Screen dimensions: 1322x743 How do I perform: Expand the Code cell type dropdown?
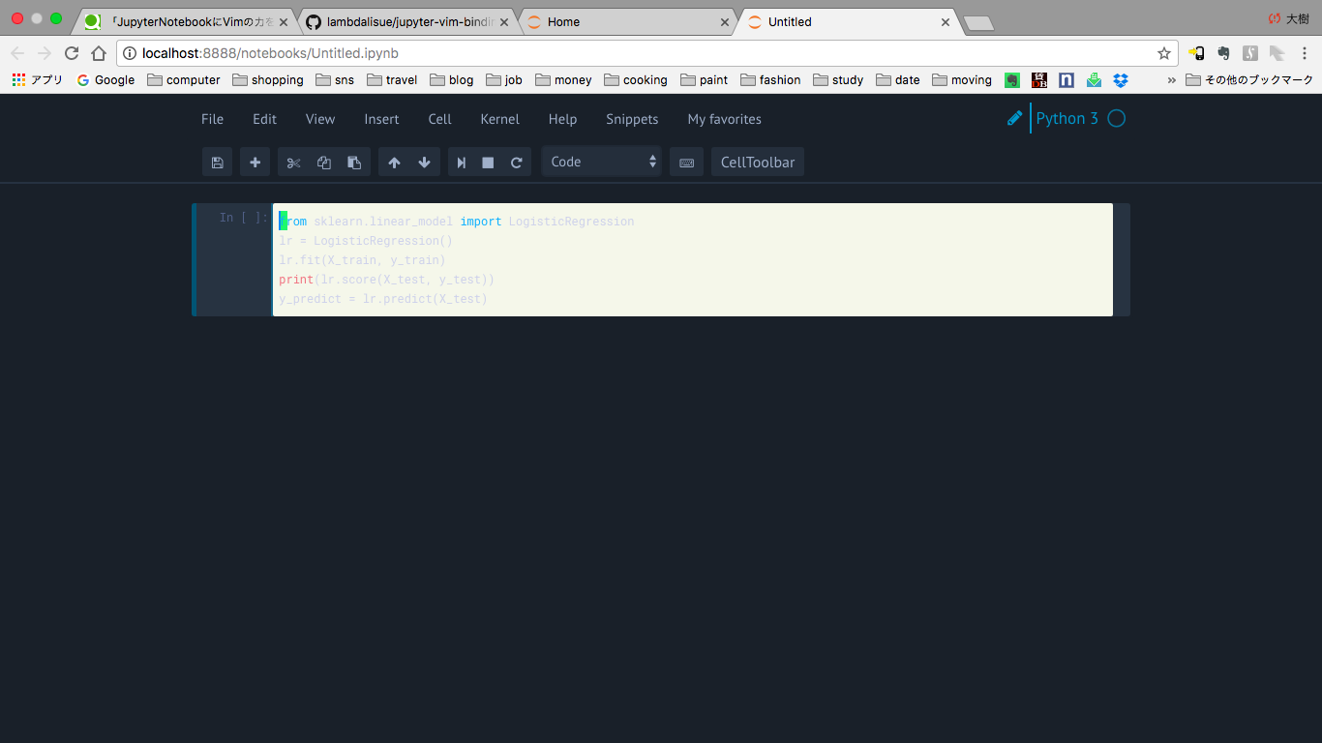(x=601, y=162)
